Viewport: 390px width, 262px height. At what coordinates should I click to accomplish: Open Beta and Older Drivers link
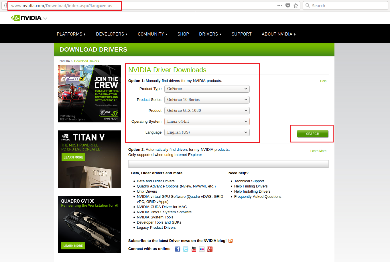(x=156, y=181)
